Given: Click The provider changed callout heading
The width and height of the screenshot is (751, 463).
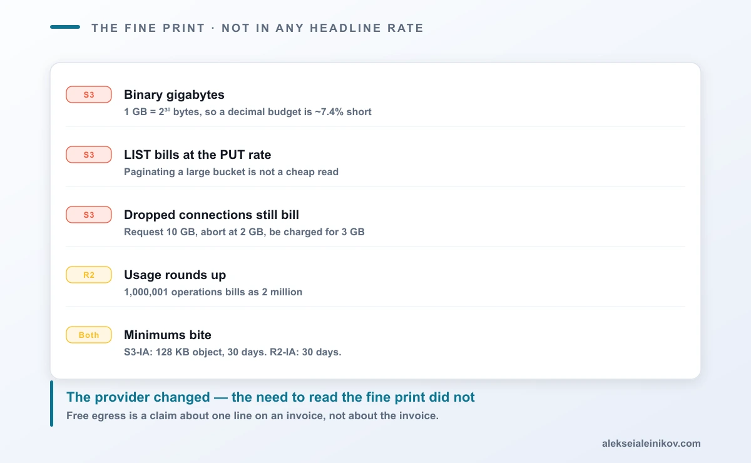Looking at the screenshot, I should pos(270,397).
